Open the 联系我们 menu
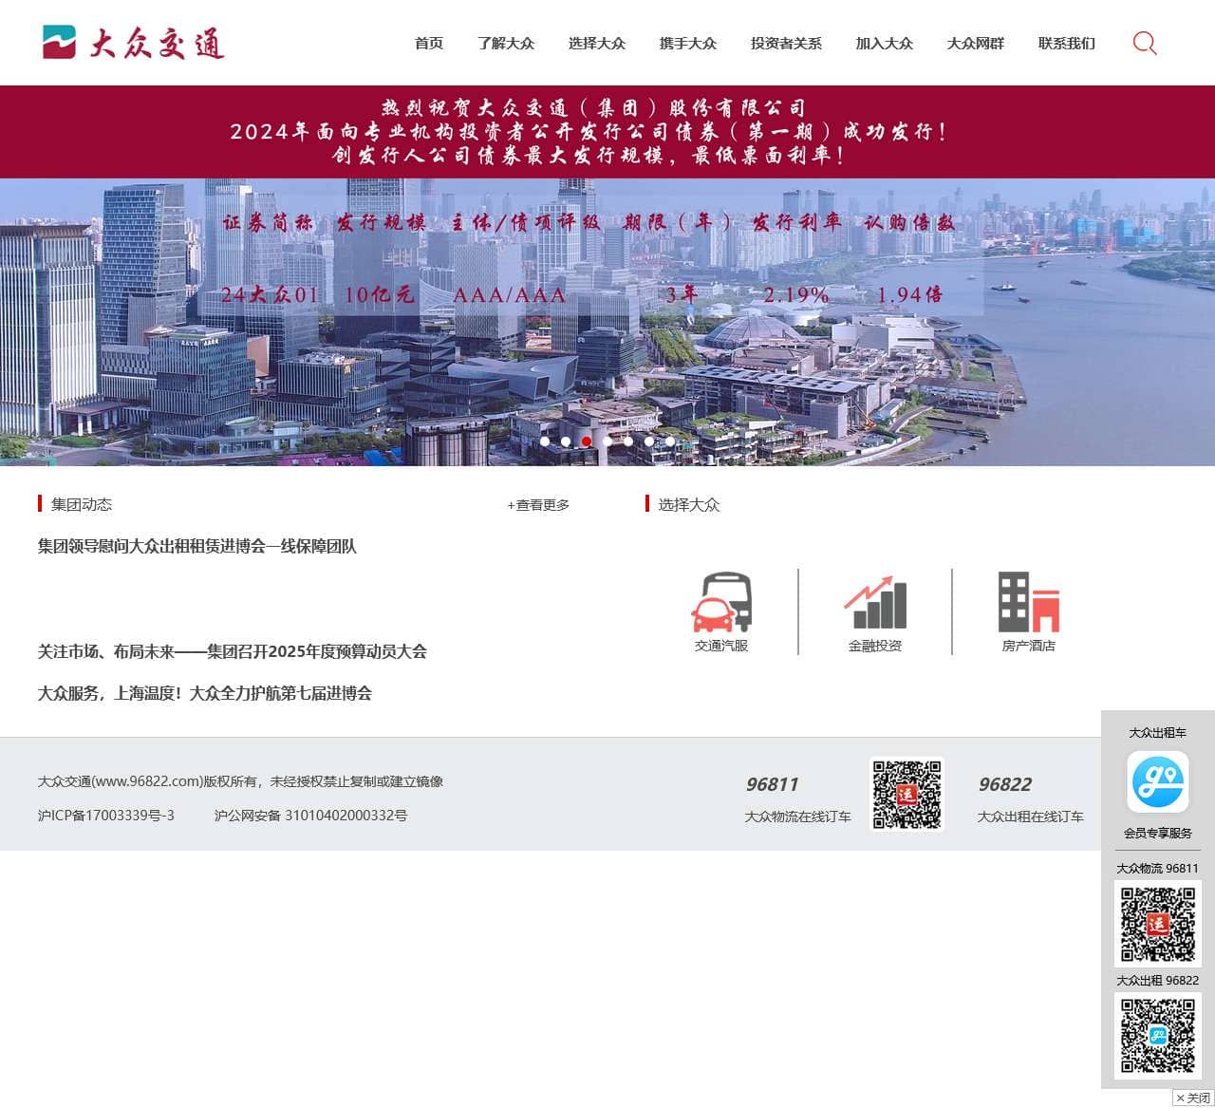 pos(1067,43)
